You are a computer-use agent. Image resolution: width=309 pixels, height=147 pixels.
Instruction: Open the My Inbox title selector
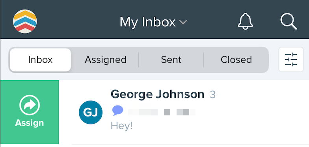(153, 22)
